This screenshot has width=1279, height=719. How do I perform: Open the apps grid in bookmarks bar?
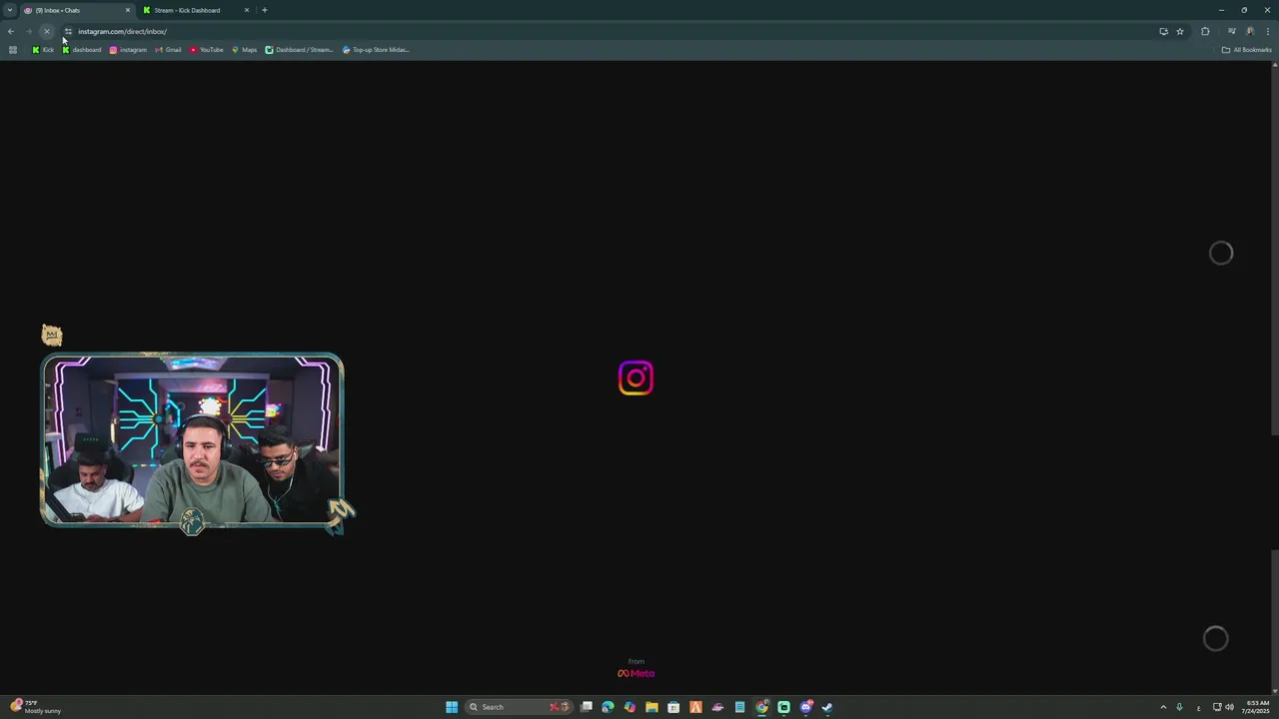(12, 50)
